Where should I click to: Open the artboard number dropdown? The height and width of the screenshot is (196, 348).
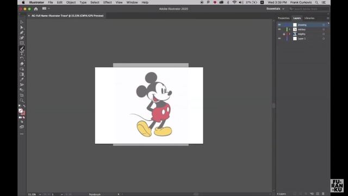click(x=61, y=194)
